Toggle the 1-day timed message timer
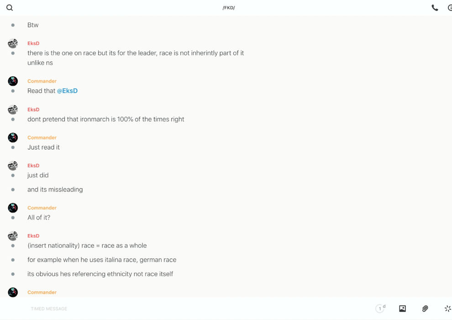452x320 pixels. coord(380,309)
